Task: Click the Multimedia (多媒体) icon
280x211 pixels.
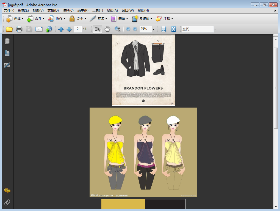Action: tap(135, 19)
